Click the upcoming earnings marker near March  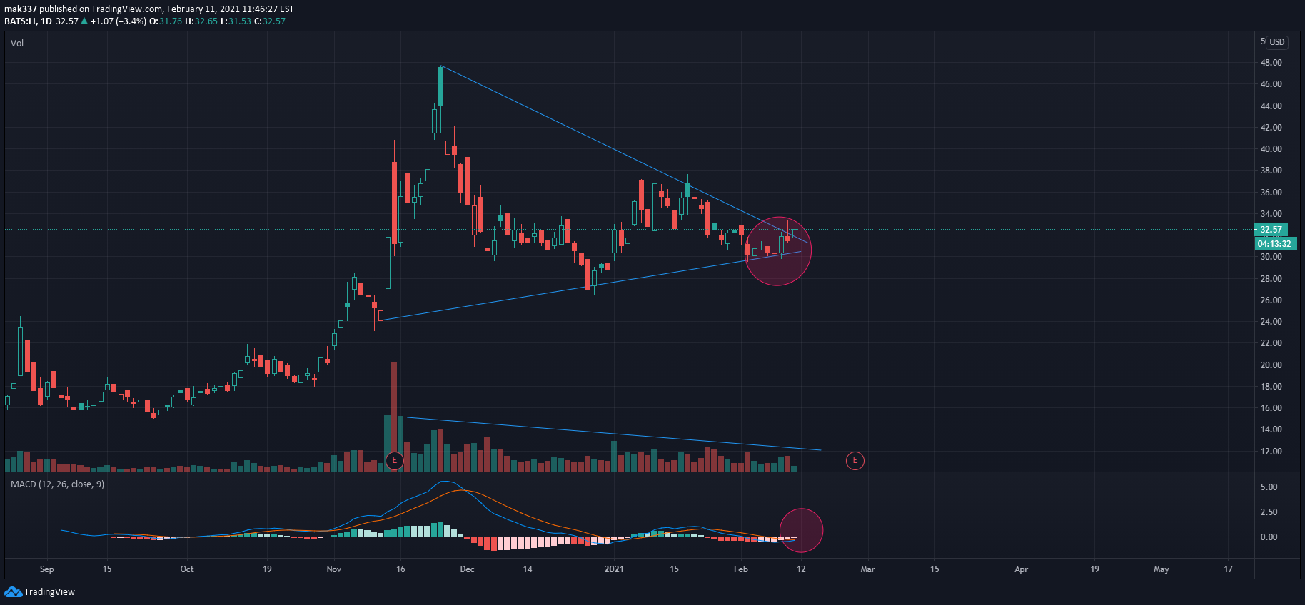click(855, 460)
